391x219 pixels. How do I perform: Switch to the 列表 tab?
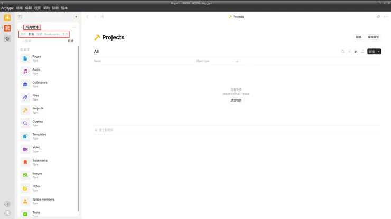pyautogui.click(x=31, y=34)
